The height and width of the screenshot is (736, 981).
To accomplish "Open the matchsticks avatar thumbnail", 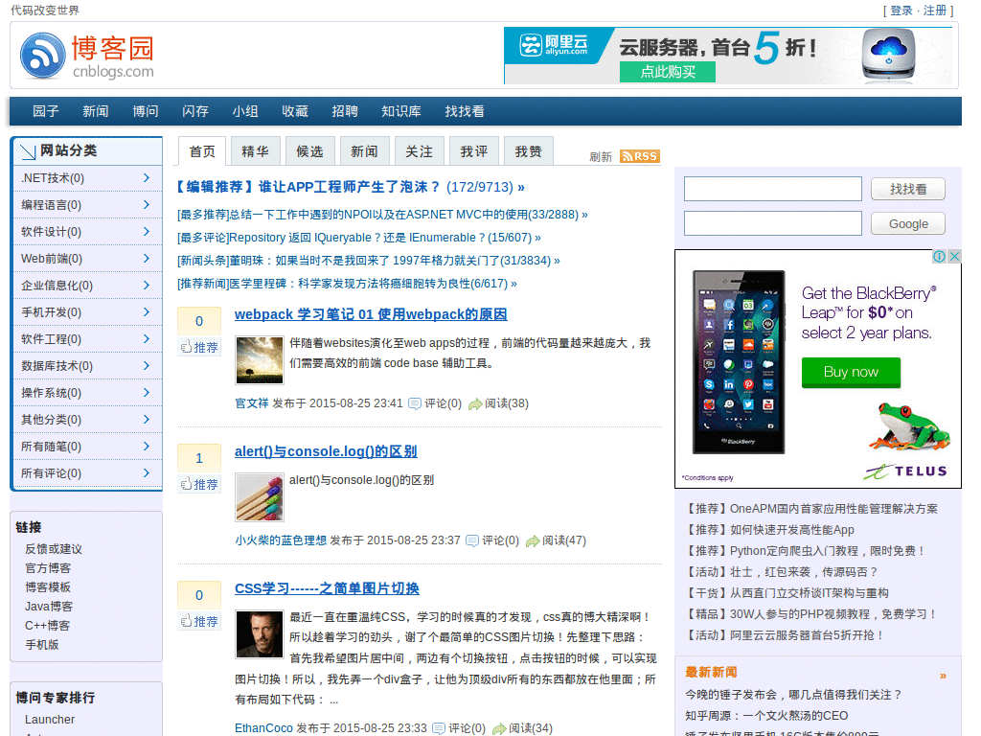I will [x=259, y=497].
